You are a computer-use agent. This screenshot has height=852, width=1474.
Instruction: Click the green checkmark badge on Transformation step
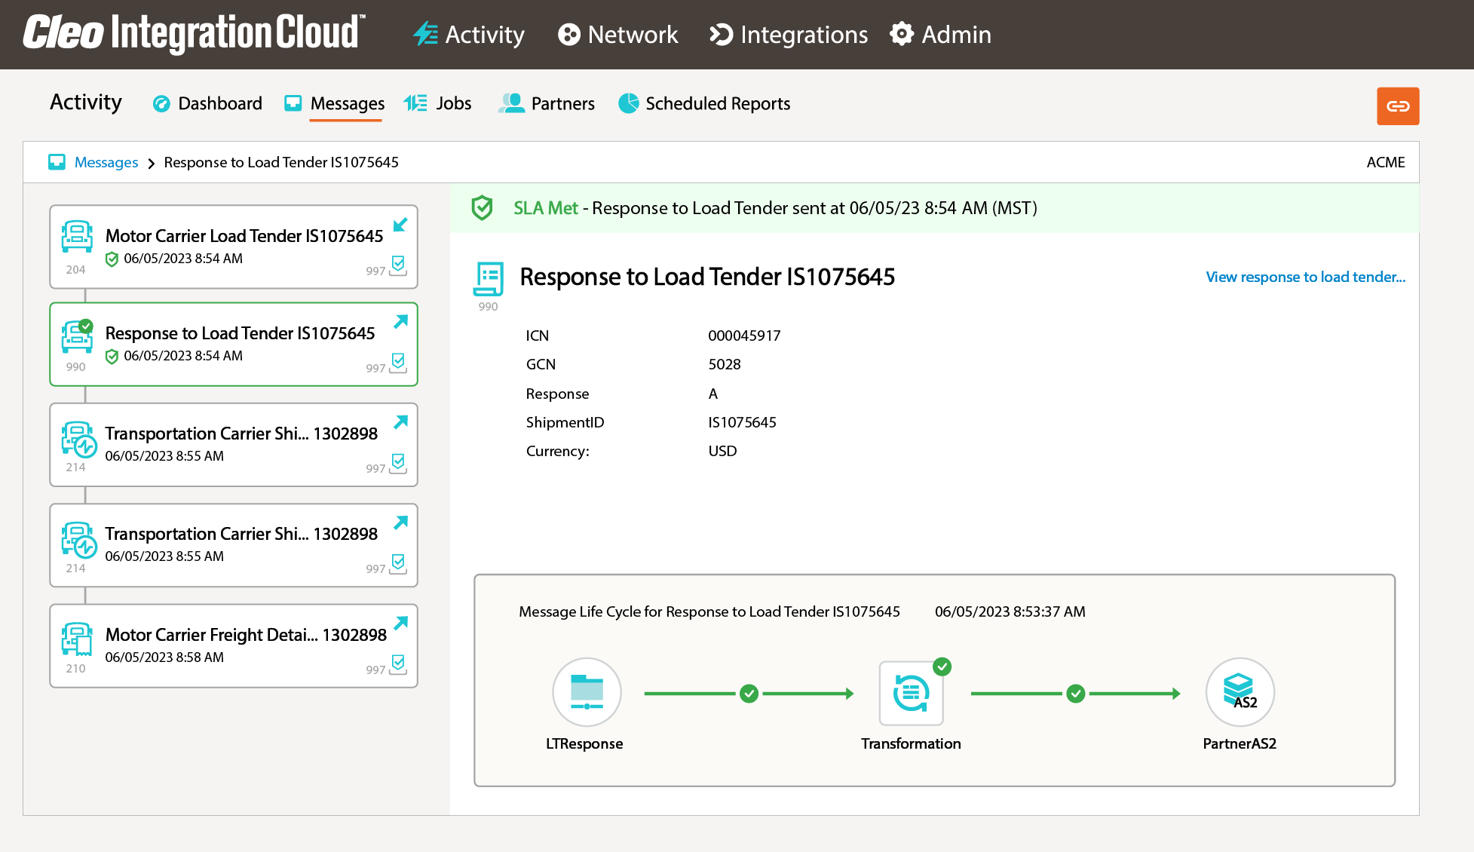(x=942, y=667)
